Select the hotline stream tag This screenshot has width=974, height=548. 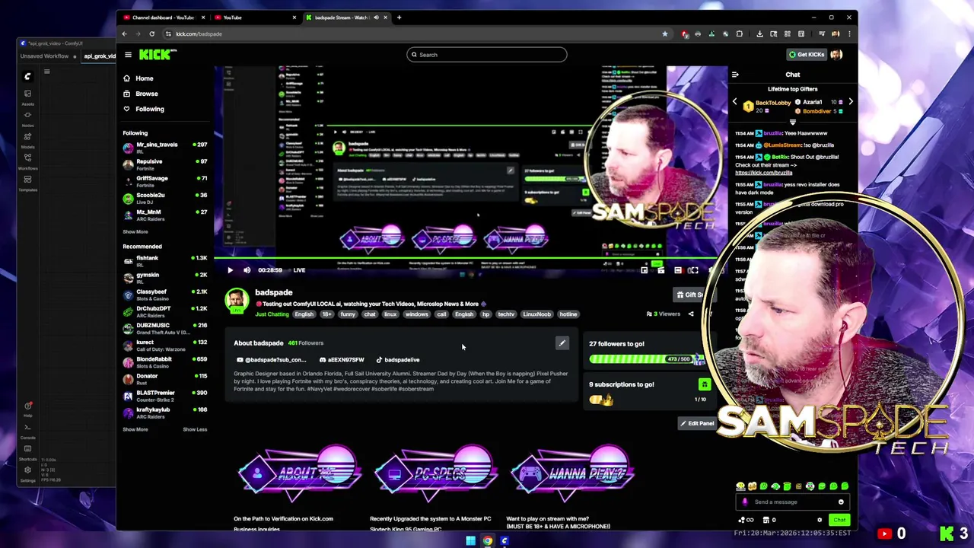[568, 314]
